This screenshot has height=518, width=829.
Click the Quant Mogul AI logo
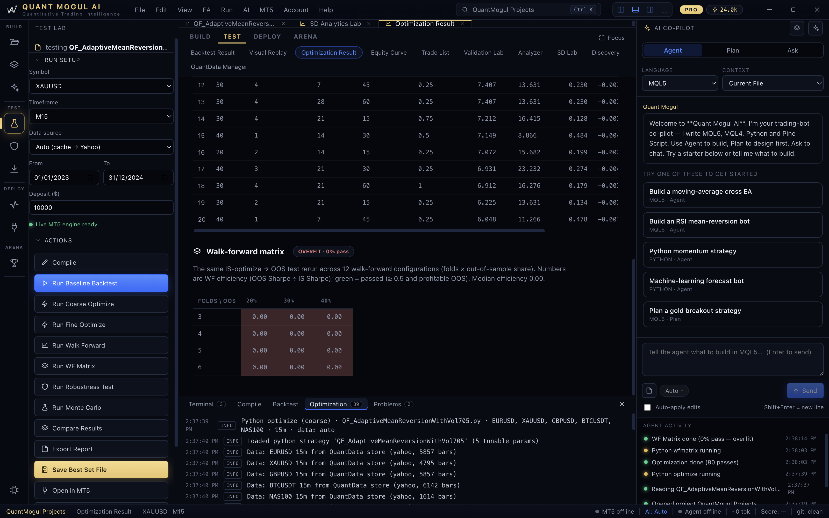pyautogui.click(x=12, y=10)
